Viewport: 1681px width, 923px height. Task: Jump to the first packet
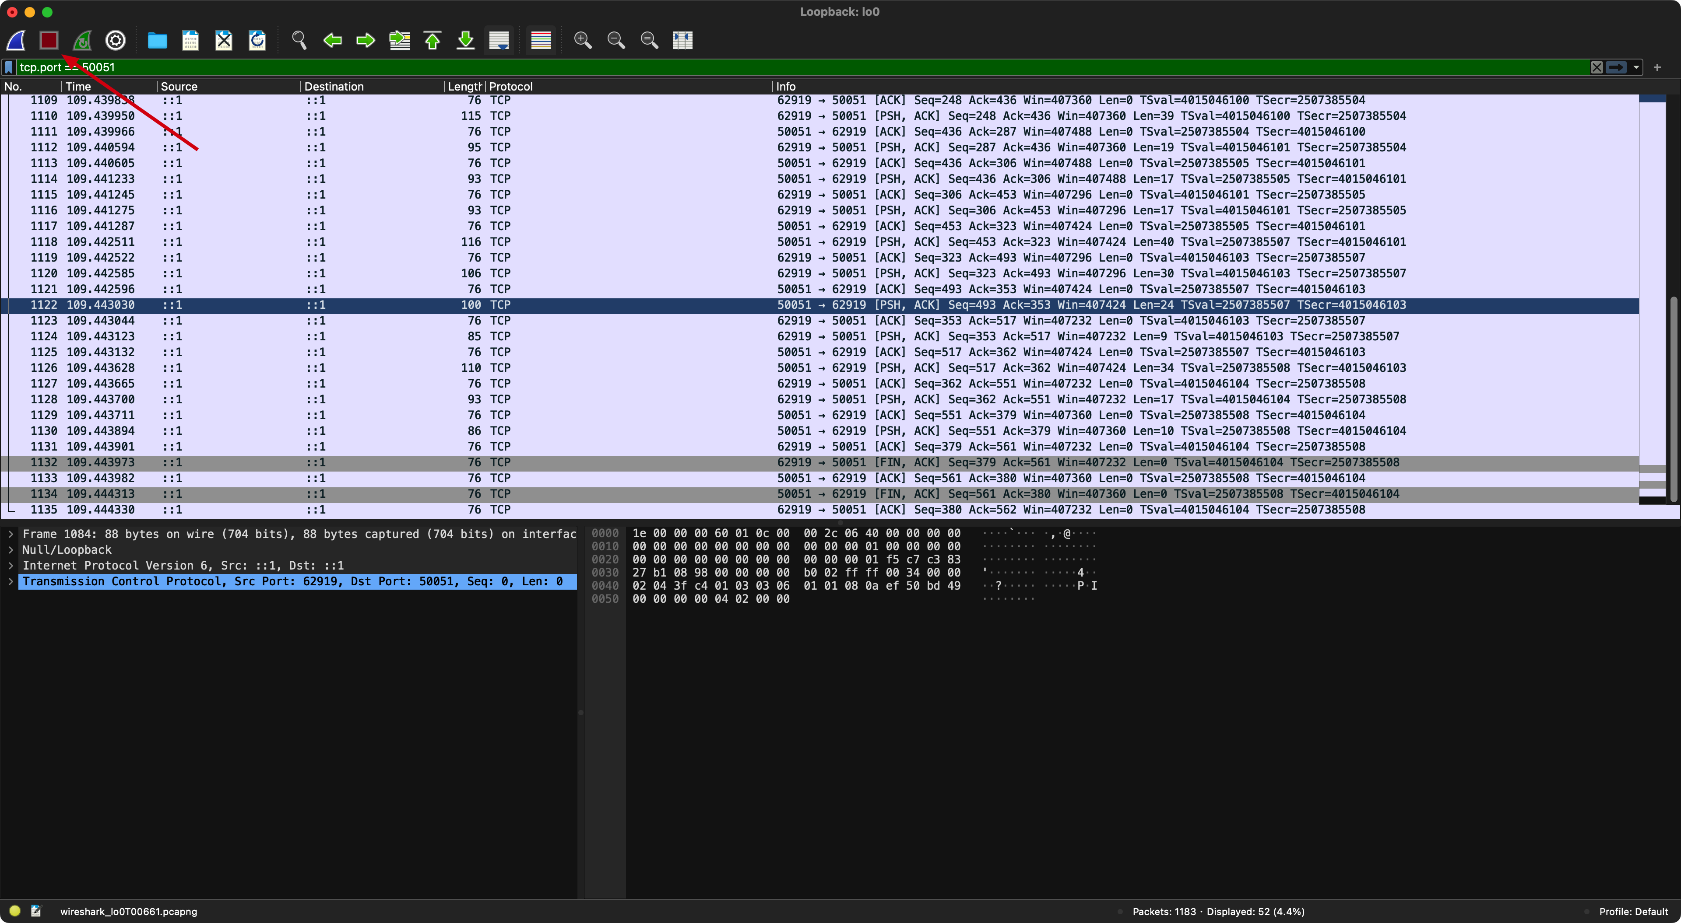(x=432, y=40)
